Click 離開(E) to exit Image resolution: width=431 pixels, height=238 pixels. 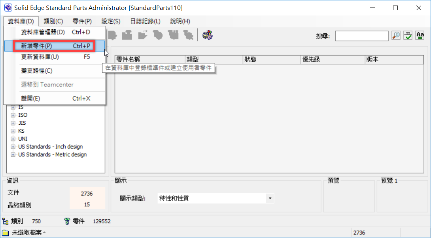[55, 98]
